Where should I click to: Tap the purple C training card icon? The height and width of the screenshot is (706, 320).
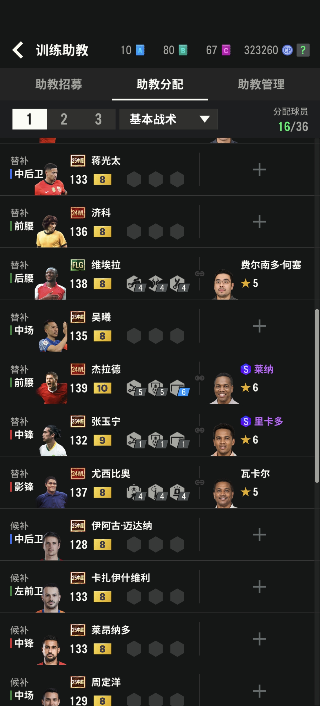(x=226, y=50)
